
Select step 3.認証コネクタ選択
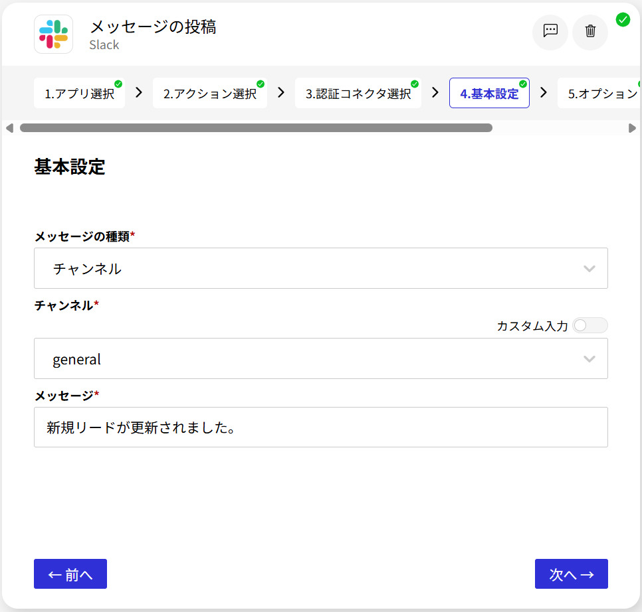358,94
